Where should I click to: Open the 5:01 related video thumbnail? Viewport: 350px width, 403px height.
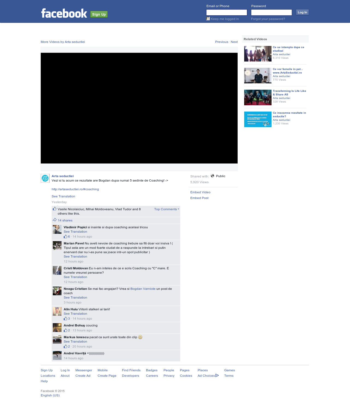point(258,75)
